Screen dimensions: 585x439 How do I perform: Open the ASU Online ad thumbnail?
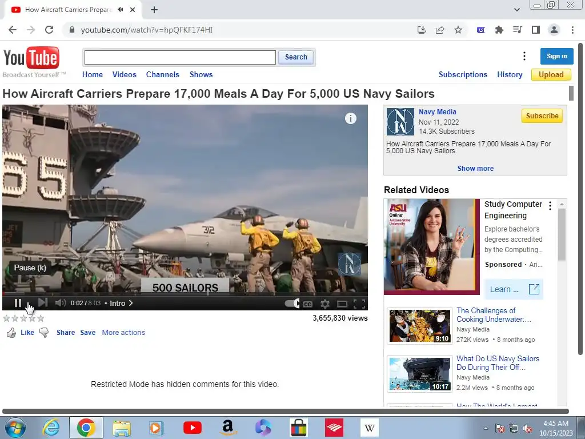pos(432,247)
